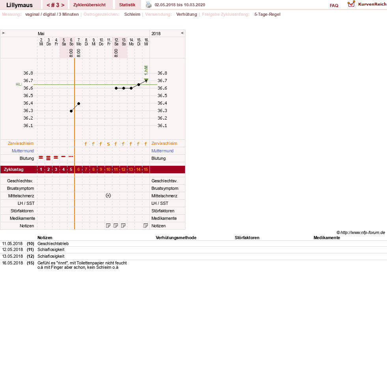Click the green 1.hM triangle marker
This screenshot has width=387, height=369.
(x=146, y=80)
